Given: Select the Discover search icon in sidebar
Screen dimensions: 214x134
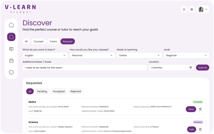Looking at the screenshot, I should point(11,37).
